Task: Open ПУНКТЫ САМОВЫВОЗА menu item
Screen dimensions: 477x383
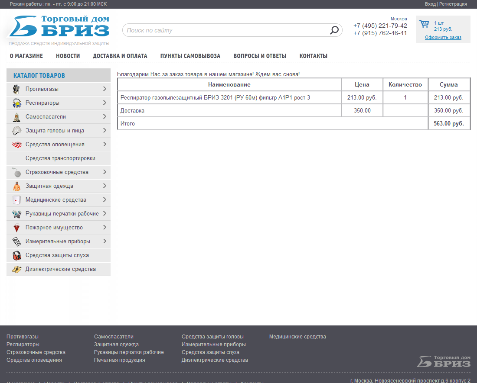Action: 190,56
